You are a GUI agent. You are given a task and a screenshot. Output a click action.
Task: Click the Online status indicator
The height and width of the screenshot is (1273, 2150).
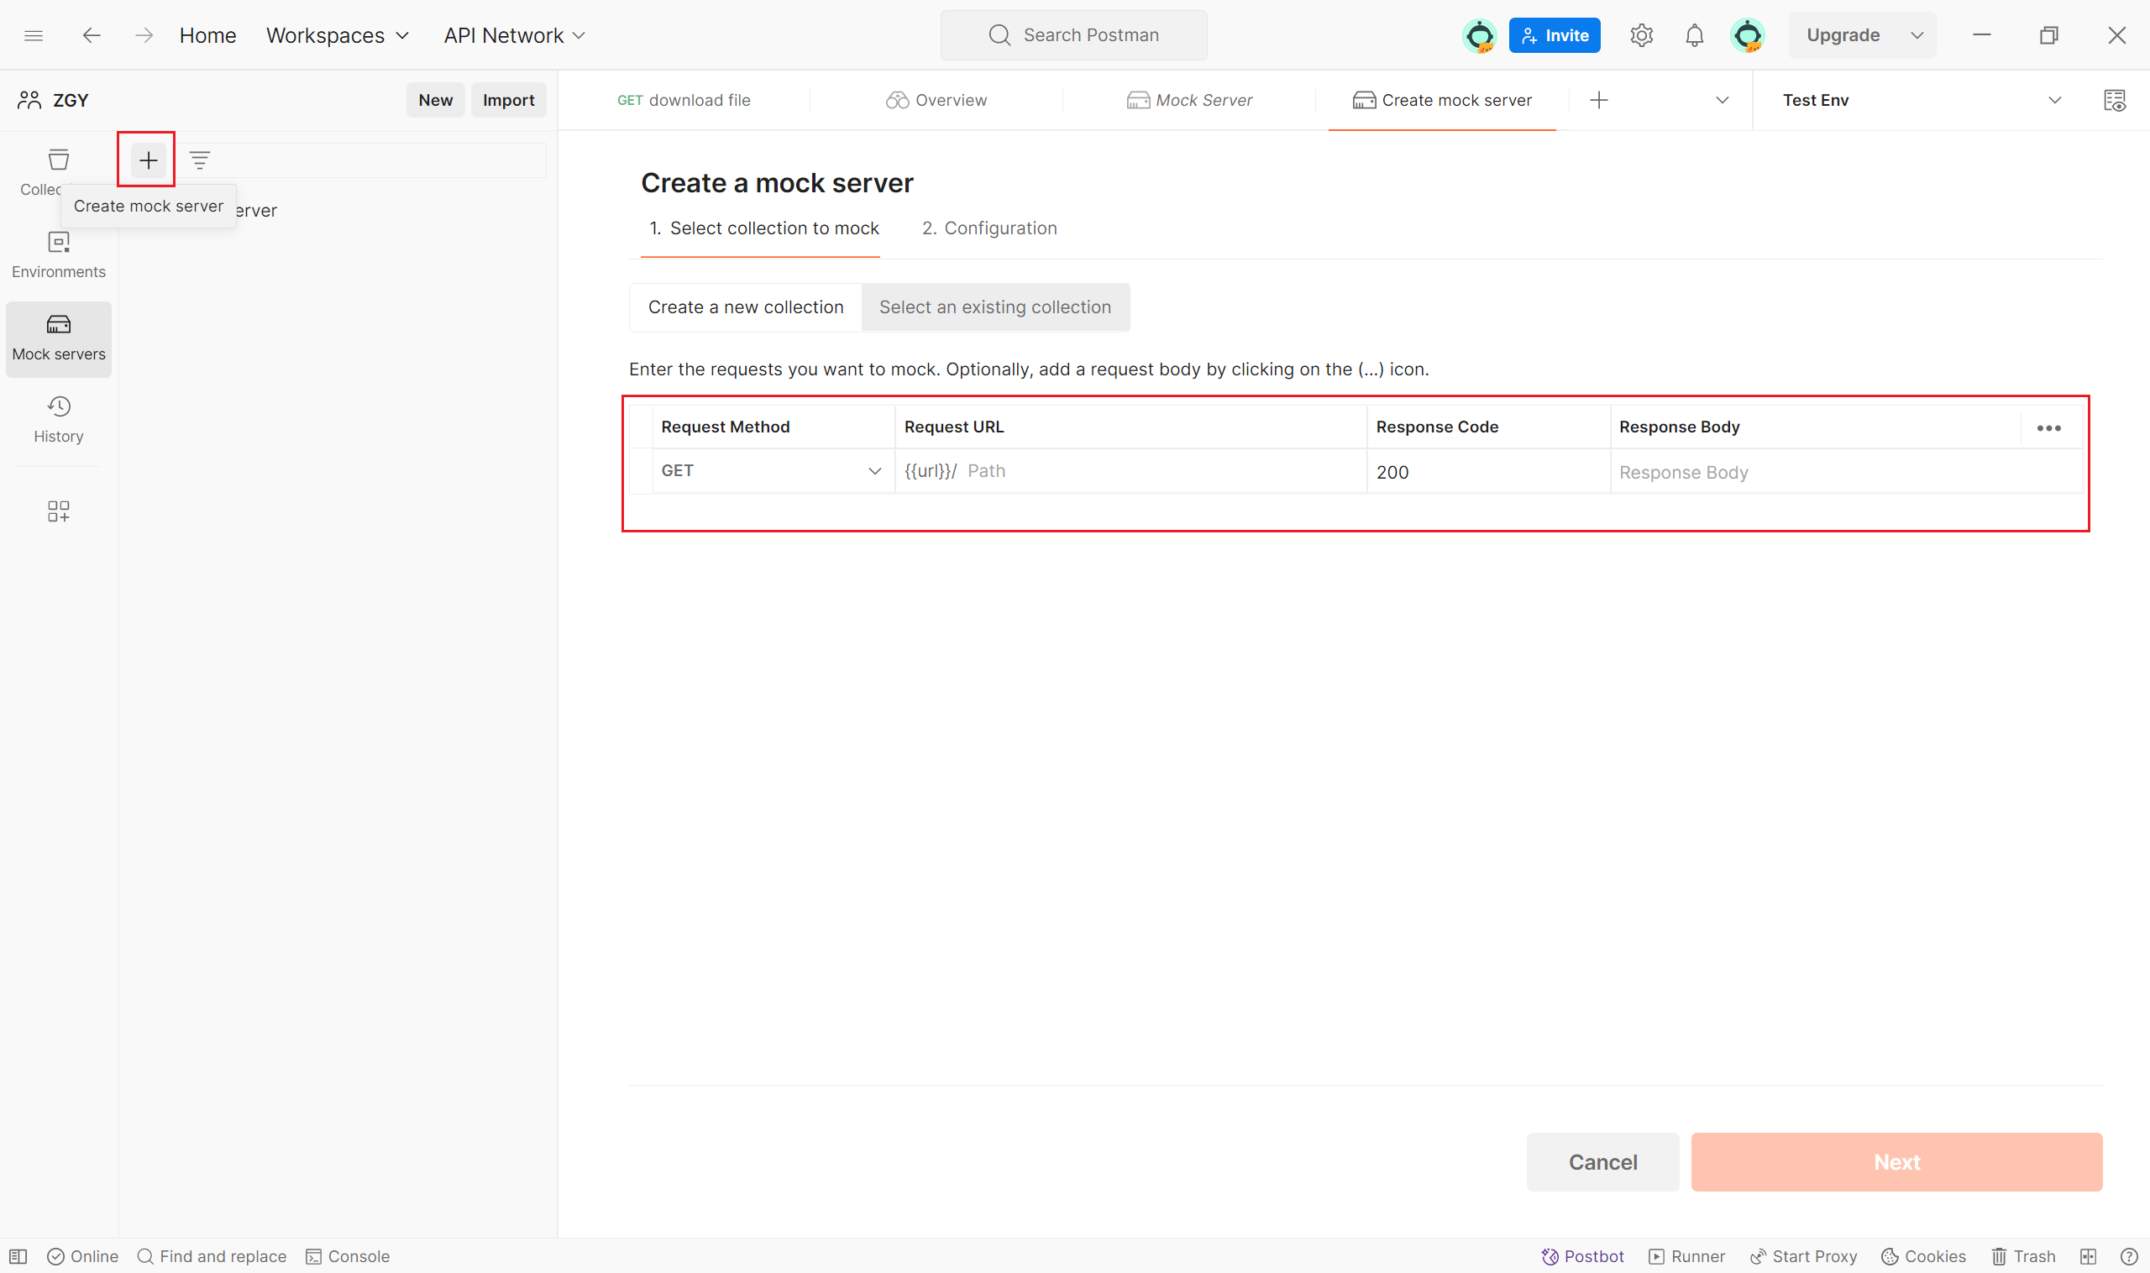pos(82,1256)
